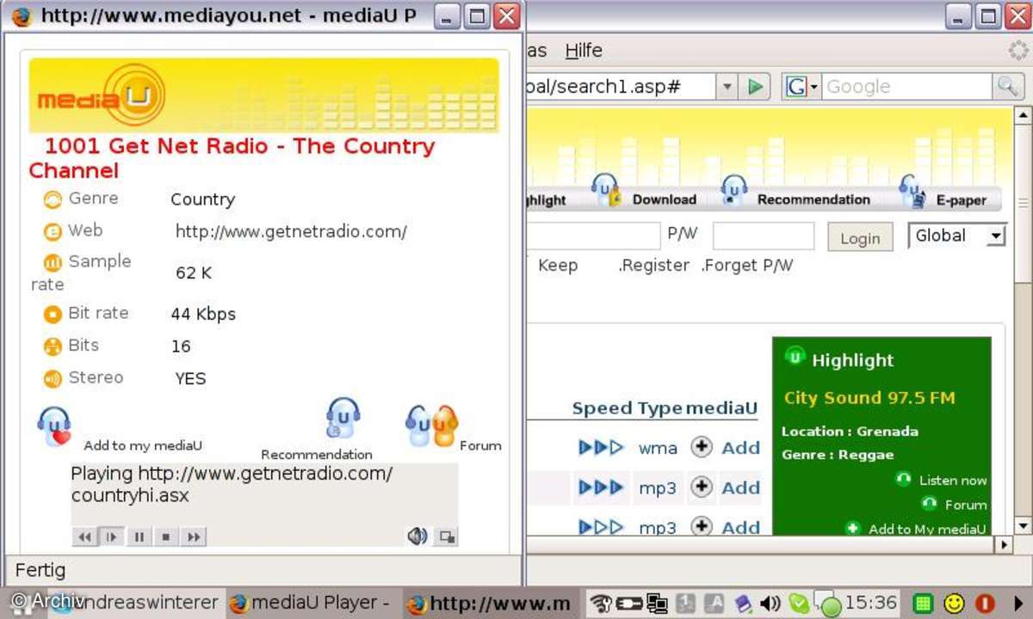Rewind the stream in embedded player
The height and width of the screenshot is (619, 1033).
pyautogui.click(x=84, y=536)
